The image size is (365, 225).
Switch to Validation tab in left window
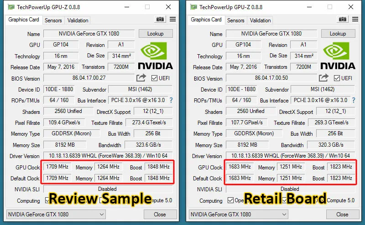coord(78,20)
